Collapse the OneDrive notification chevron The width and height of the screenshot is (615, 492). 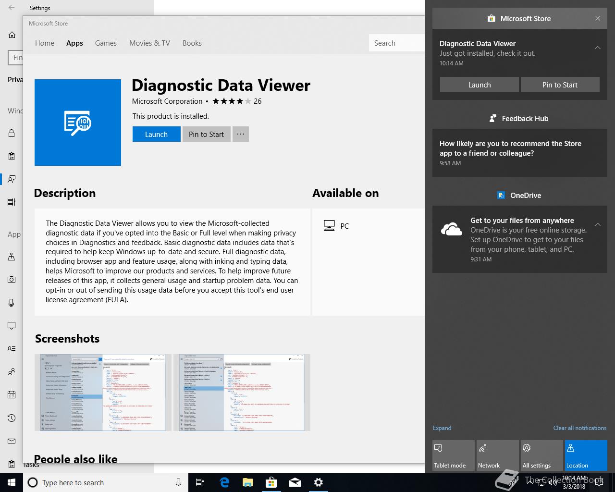pyautogui.click(x=598, y=224)
